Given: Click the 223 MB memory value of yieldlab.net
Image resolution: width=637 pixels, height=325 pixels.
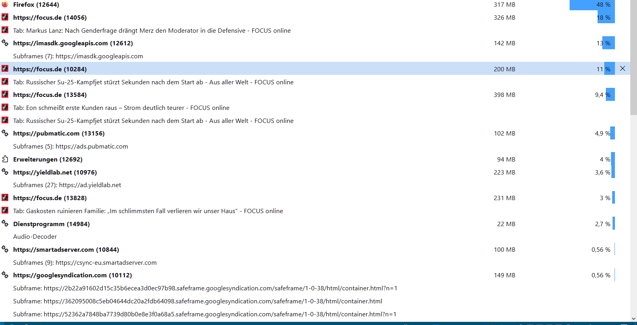Looking at the screenshot, I should tap(505, 173).
